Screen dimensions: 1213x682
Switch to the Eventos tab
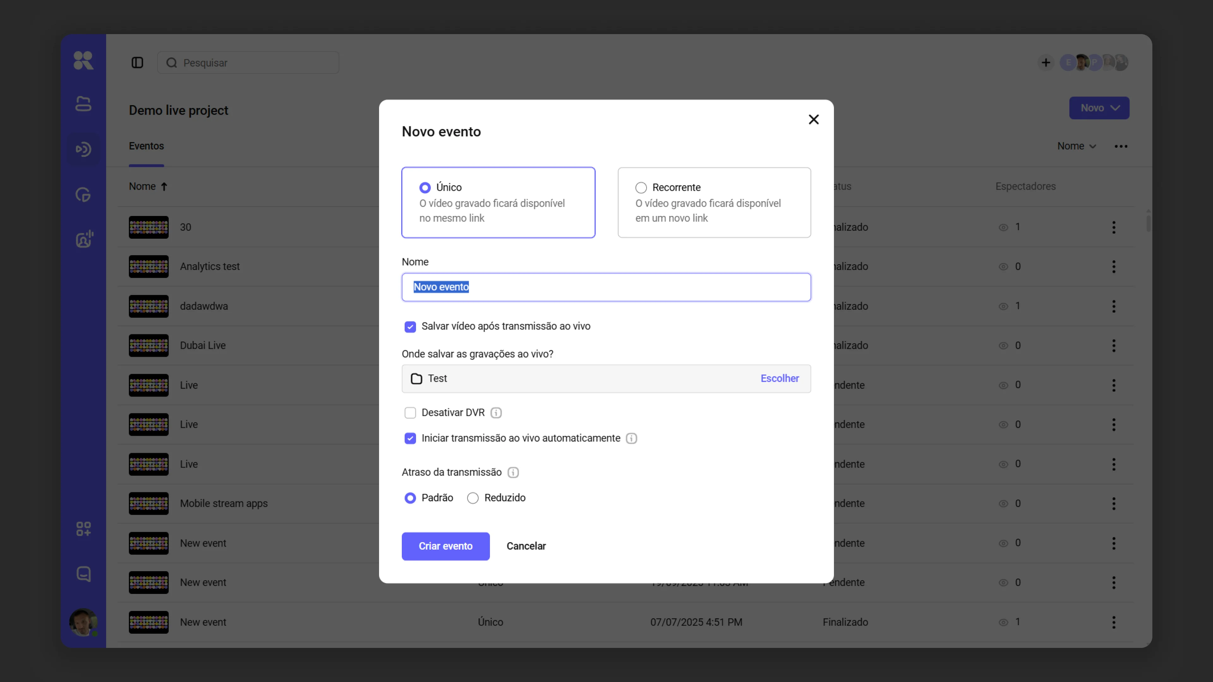[147, 147]
